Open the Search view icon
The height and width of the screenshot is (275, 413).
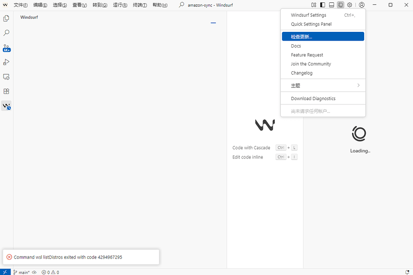tap(6, 33)
